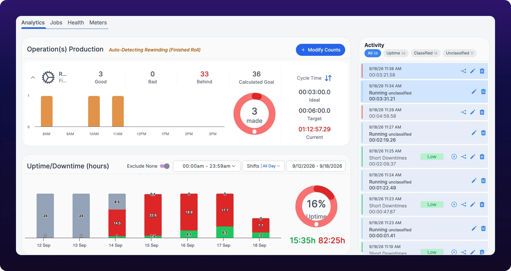
Task: Click the Modify Counts button
Action: [x=320, y=50]
